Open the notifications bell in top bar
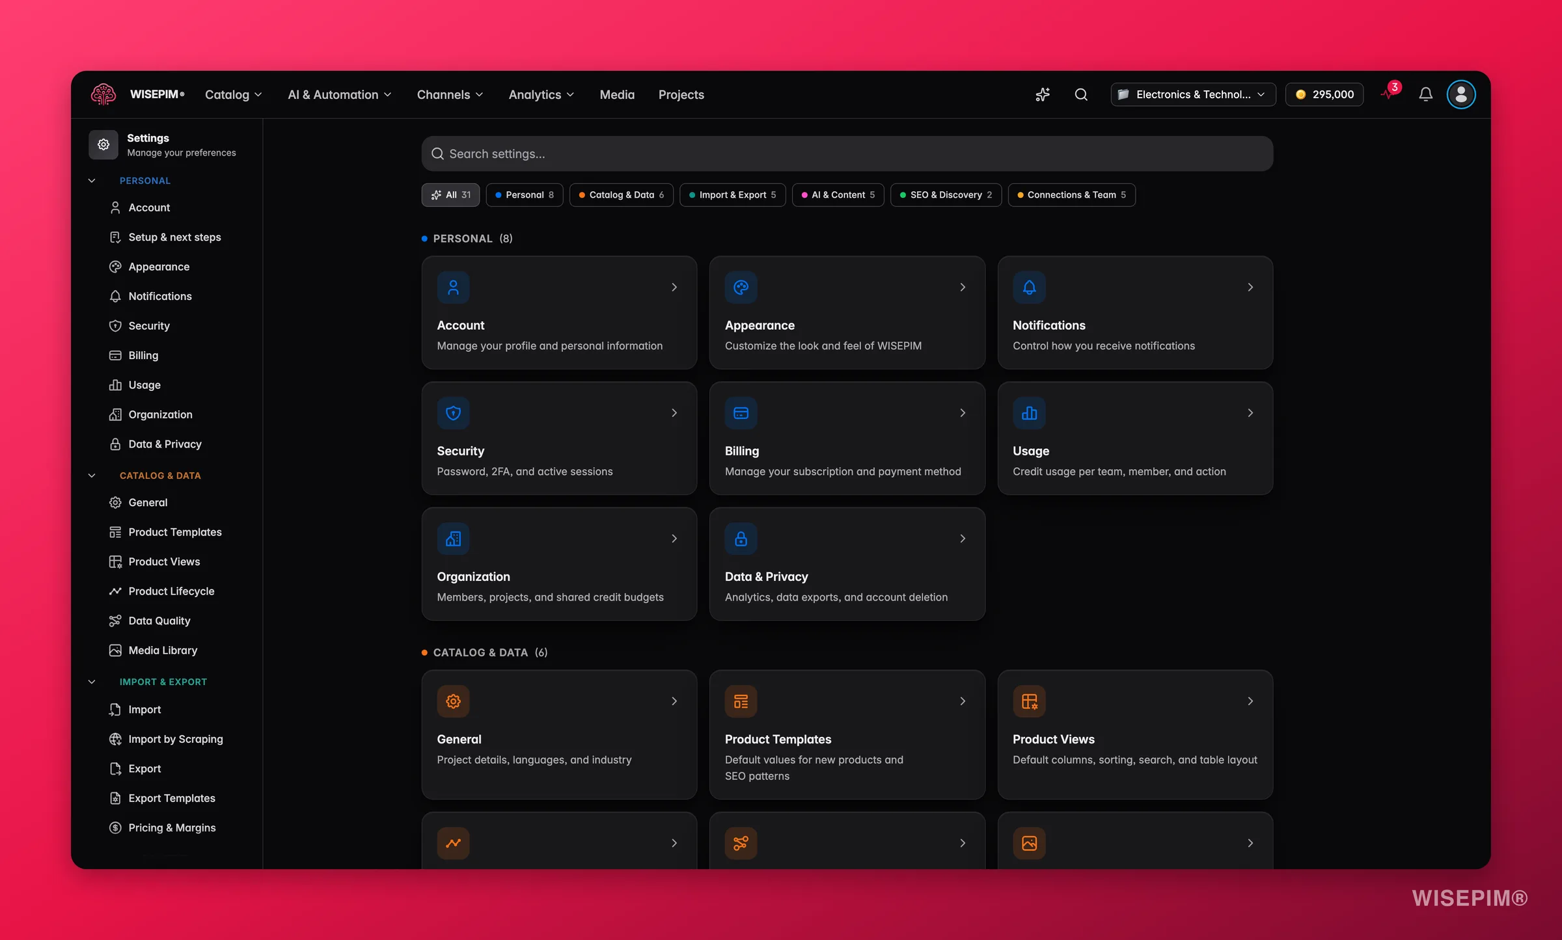This screenshot has width=1562, height=940. pyautogui.click(x=1425, y=94)
